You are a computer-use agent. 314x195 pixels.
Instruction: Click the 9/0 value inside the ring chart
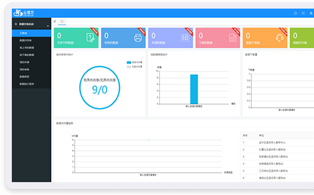coord(99,90)
